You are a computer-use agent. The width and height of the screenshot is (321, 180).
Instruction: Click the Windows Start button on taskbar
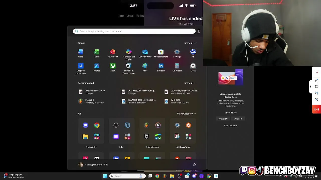[x=105, y=176]
